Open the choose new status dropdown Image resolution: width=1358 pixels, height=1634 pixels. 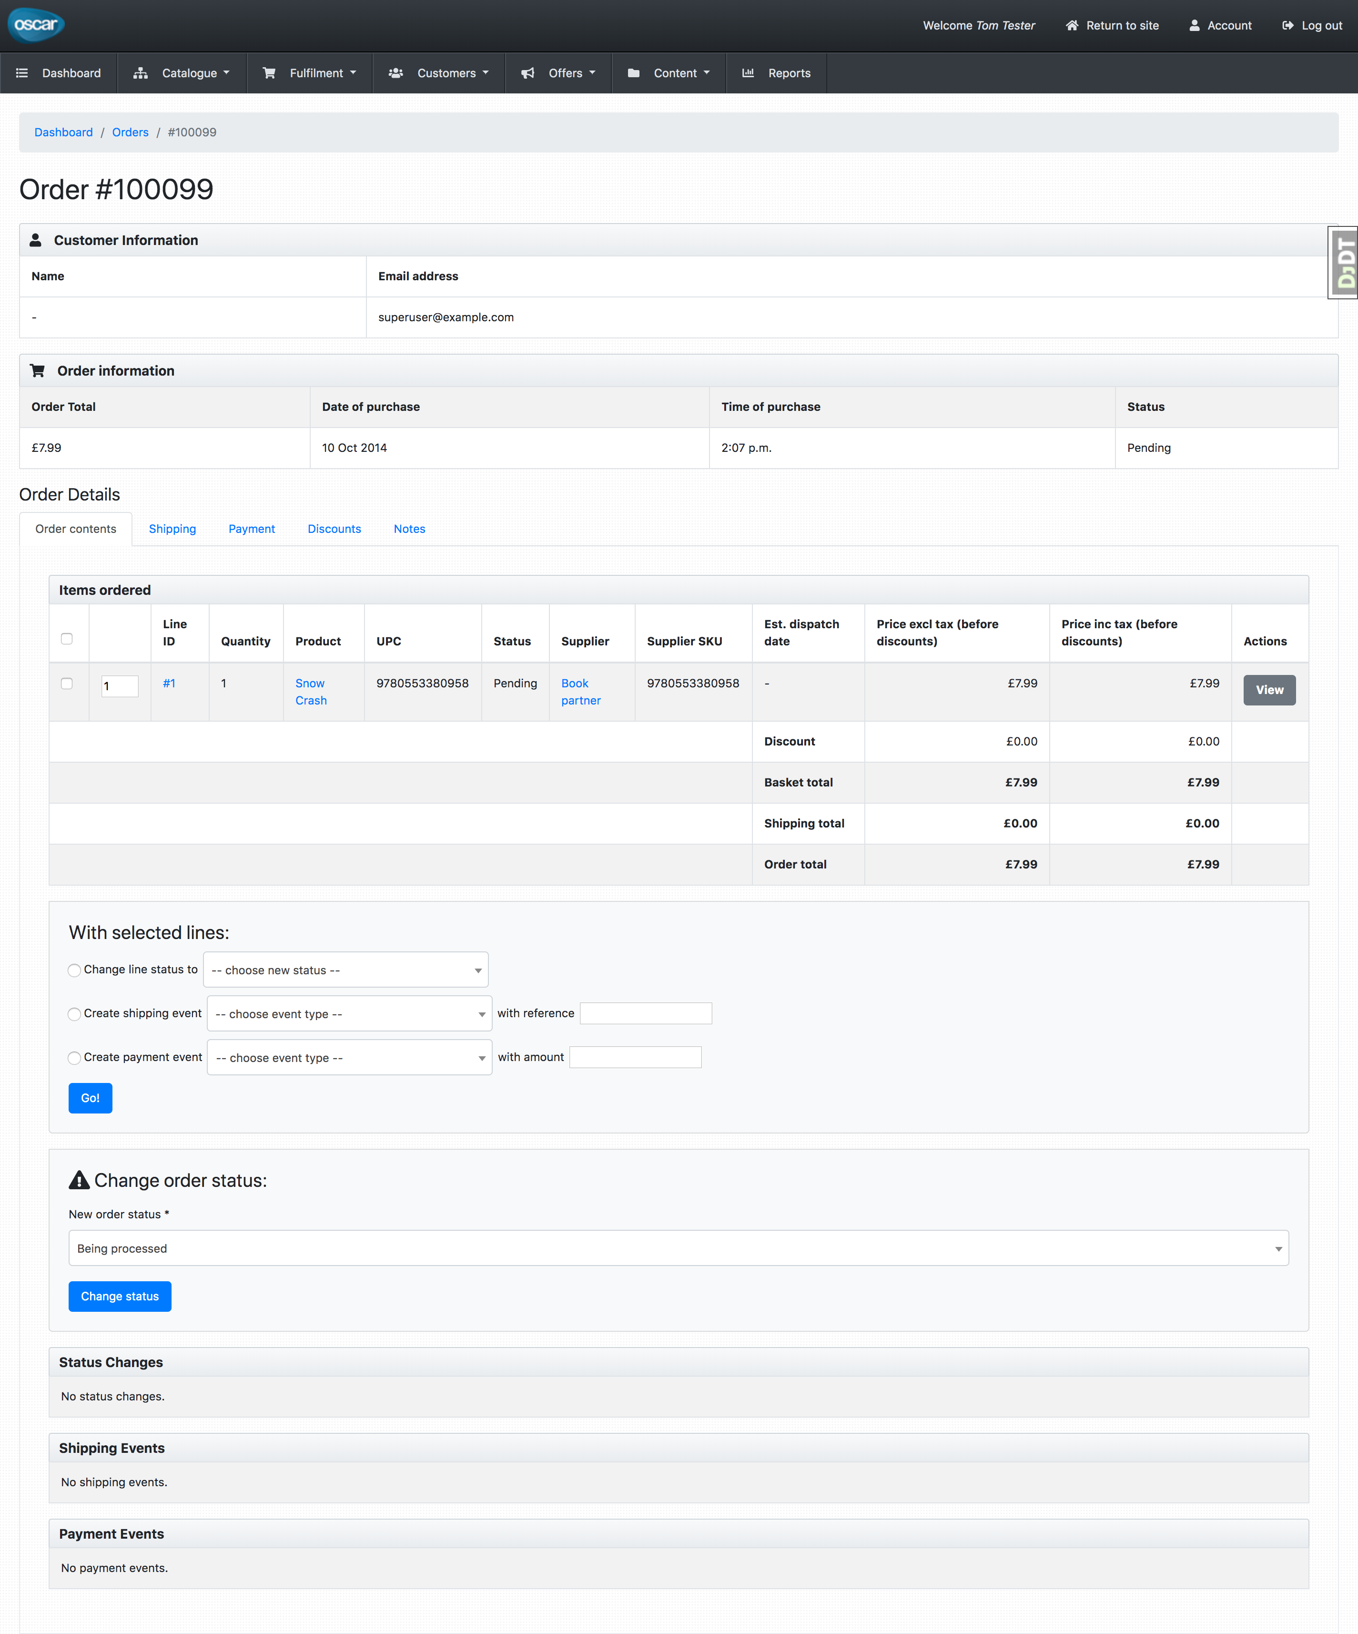[345, 970]
